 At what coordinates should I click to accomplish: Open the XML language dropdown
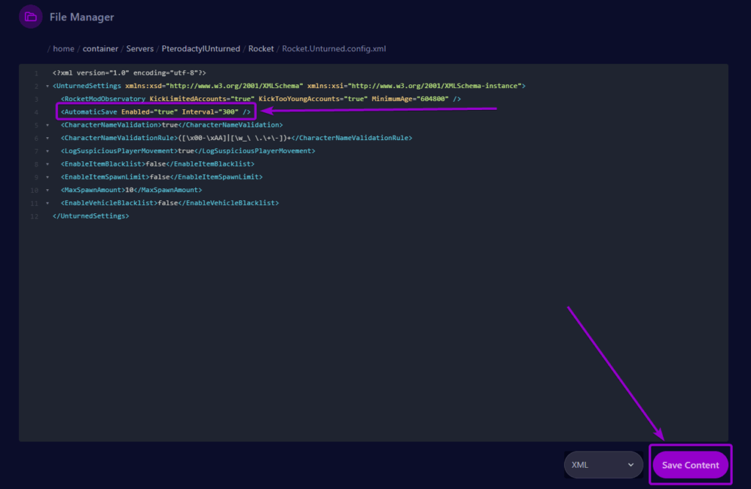click(603, 465)
